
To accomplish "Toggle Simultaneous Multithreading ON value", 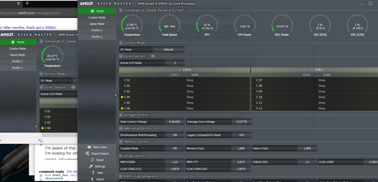I will tap(175, 135).
